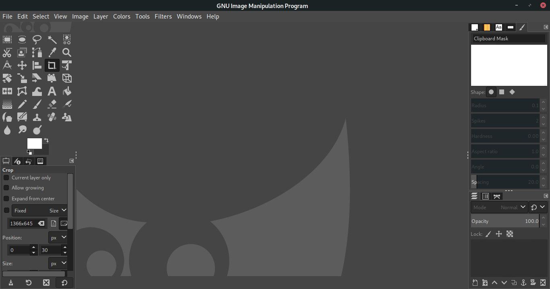The height and width of the screenshot is (289, 550).
Task: Activate the Fuzzy Select magic wand
Action: (52, 40)
